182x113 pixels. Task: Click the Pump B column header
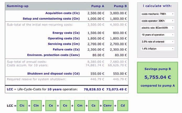tap(120, 6)
